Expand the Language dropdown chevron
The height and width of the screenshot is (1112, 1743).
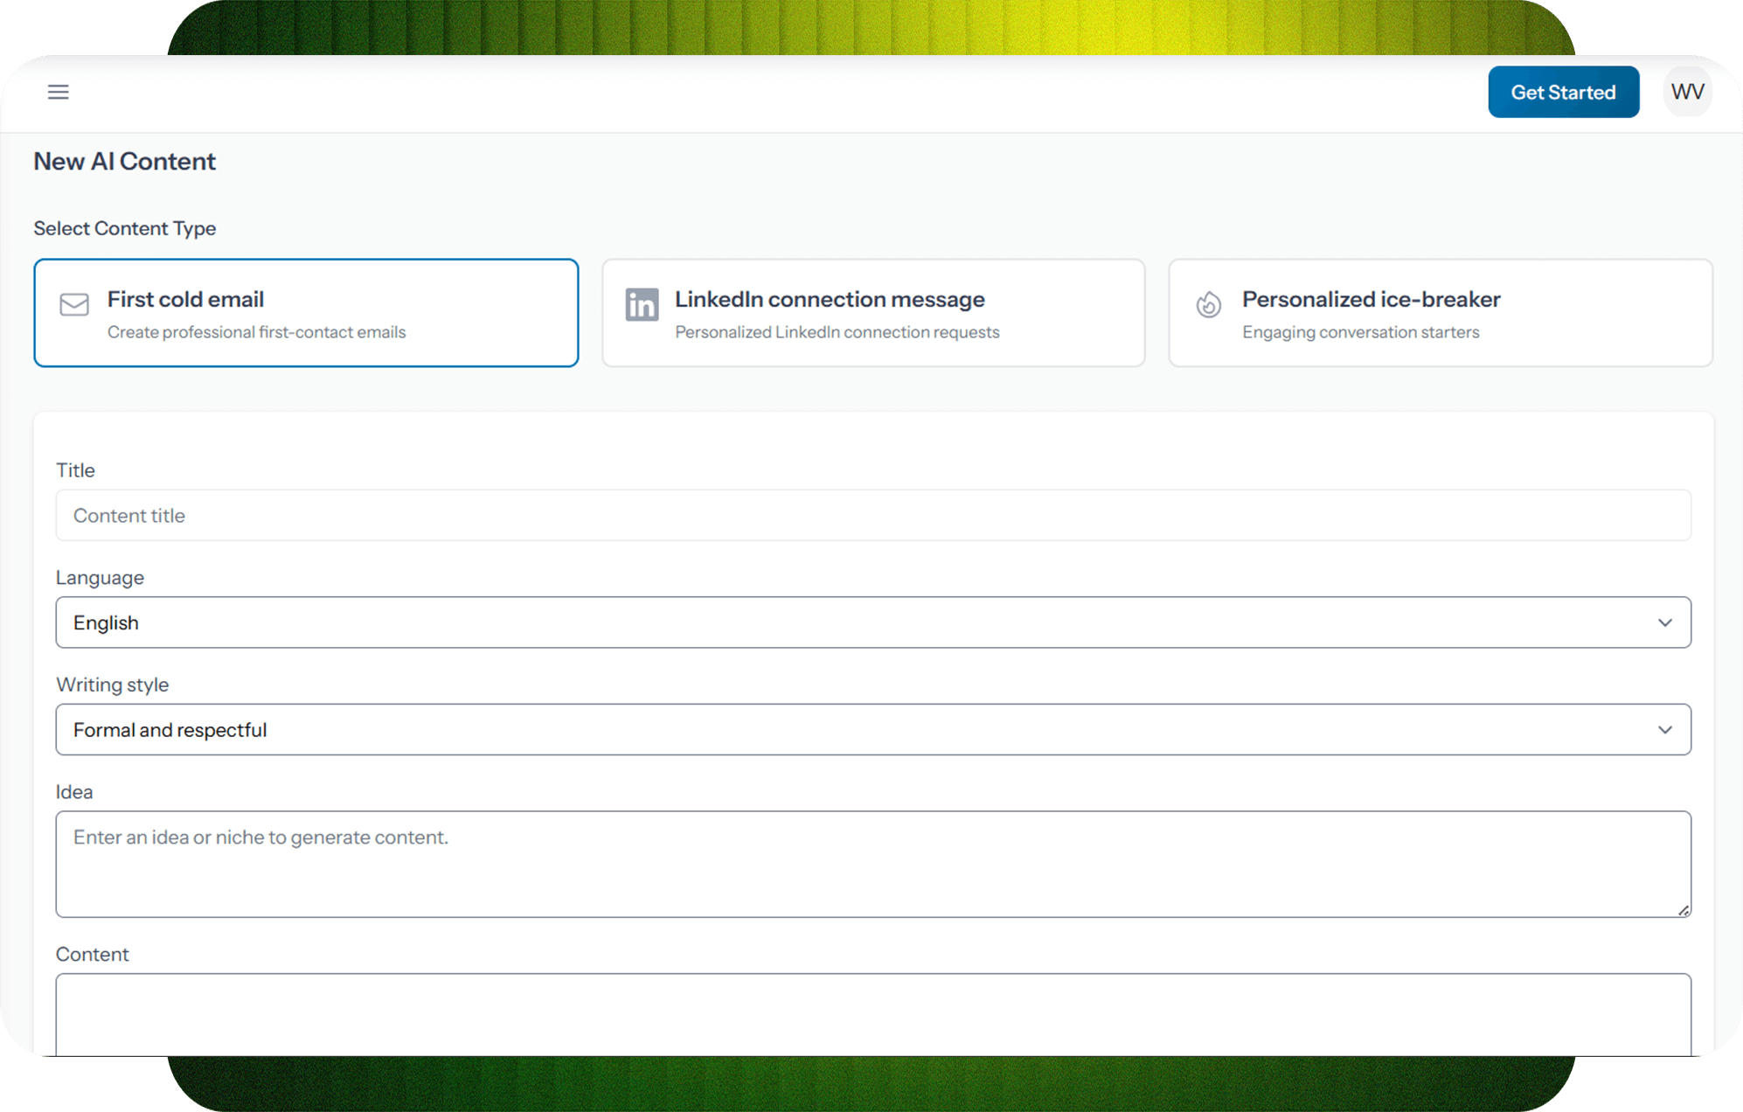tap(1664, 622)
